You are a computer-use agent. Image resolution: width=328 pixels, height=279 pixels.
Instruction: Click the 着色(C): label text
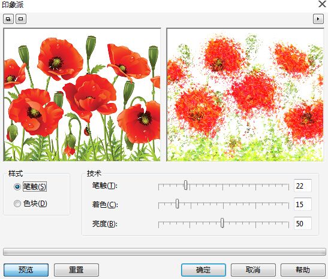coord(105,204)
